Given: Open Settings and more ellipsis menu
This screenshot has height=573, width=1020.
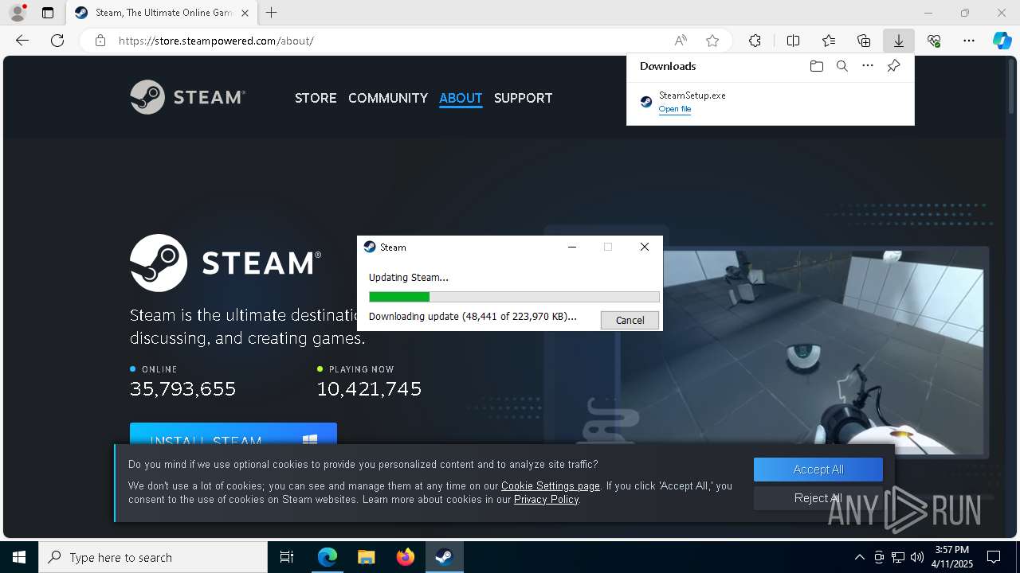Looking at the screenshot, I should point(969,41).
